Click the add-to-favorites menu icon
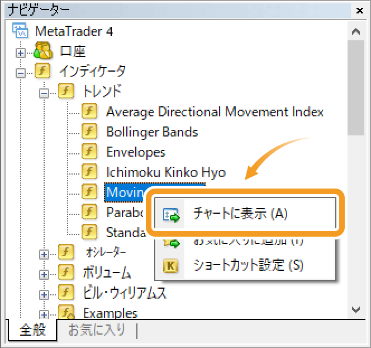 [x=172, y=243]
